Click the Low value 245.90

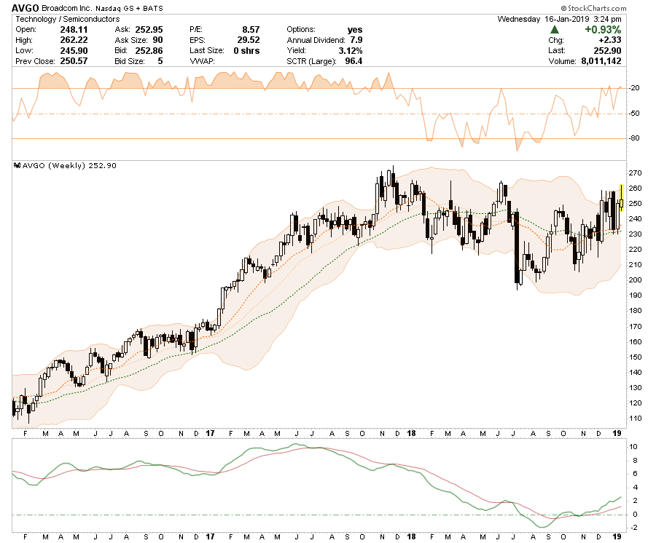[x=74, y=50]
